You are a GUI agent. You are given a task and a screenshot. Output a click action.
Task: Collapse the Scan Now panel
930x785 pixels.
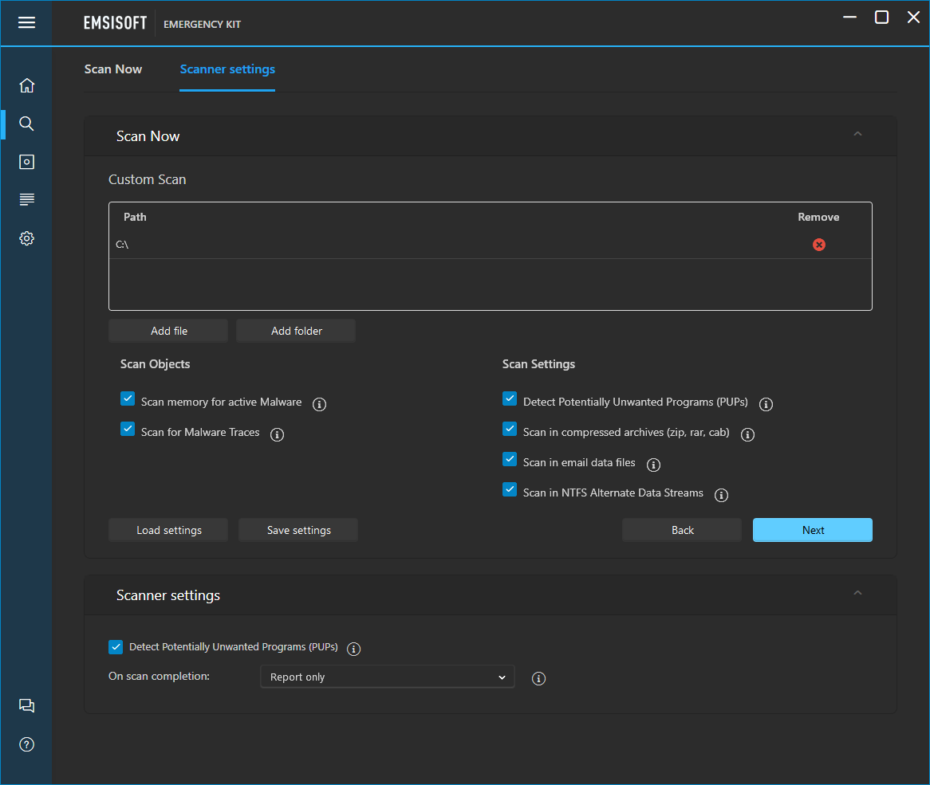[x=857, y=134]
